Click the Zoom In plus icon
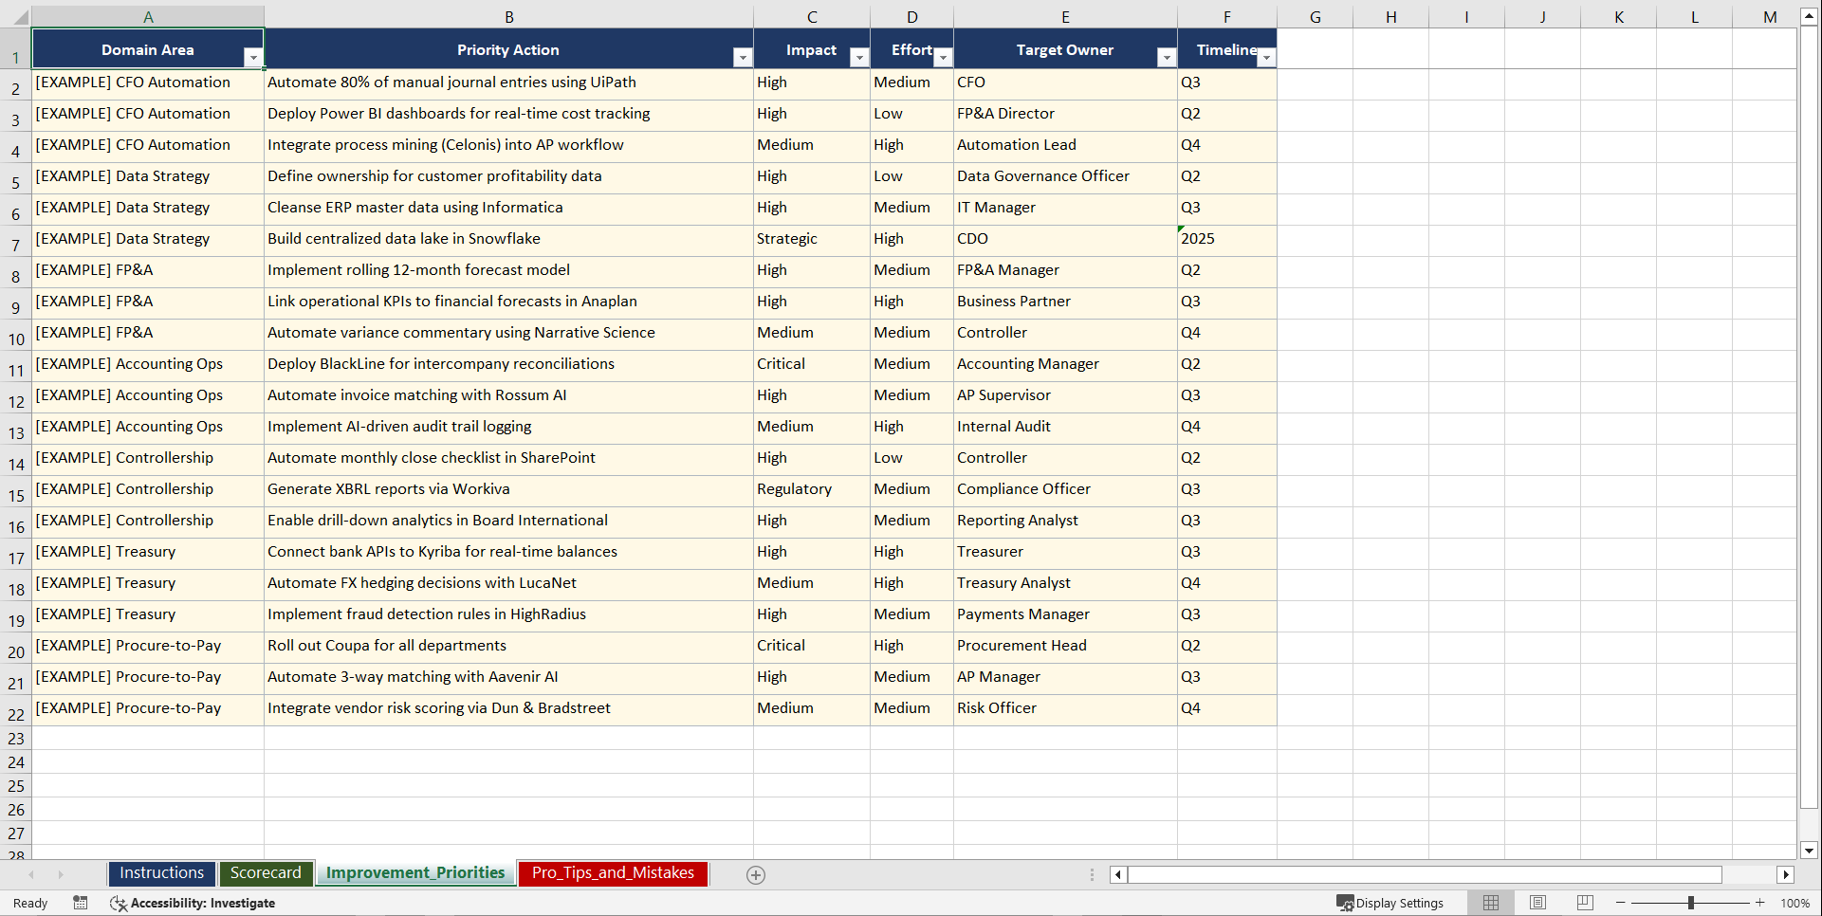 [1759, 903]
